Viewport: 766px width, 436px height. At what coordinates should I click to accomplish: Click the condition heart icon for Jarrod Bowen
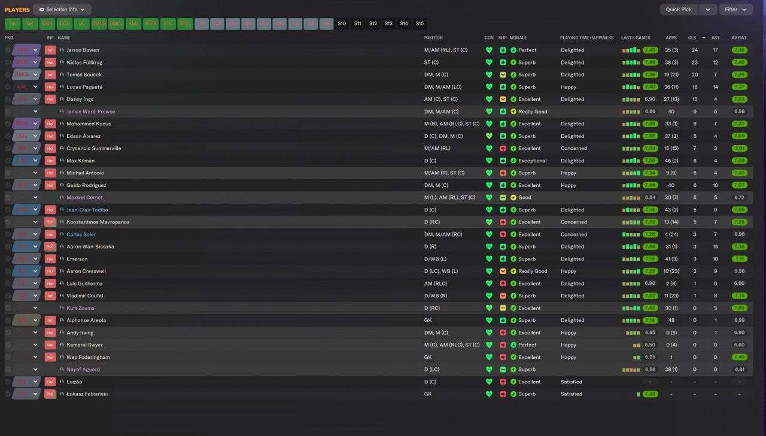[489, 50]
